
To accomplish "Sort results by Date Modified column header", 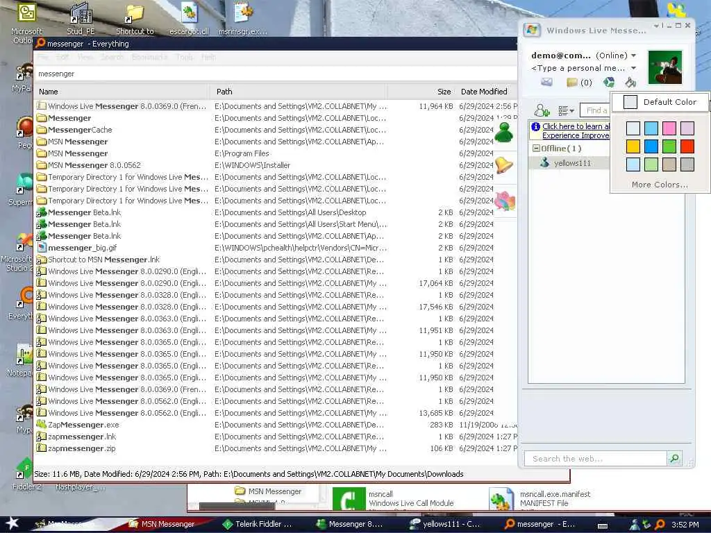I will click(486, 92).
